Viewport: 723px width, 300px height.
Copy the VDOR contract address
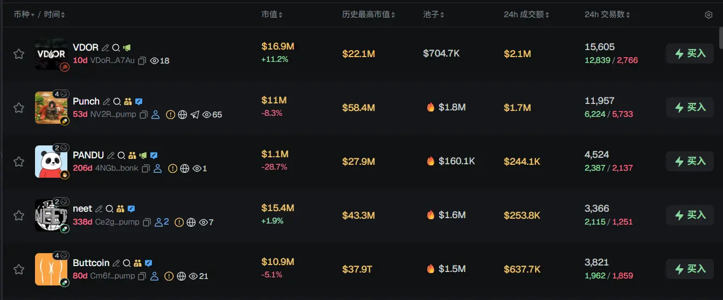coord(142,61)
